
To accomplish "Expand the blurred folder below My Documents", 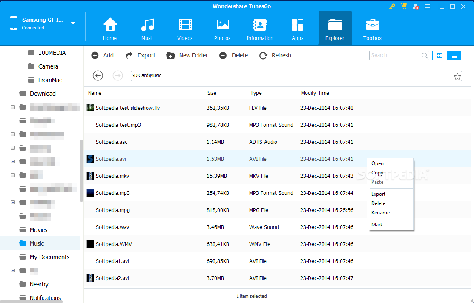I will tap(13, 270).
